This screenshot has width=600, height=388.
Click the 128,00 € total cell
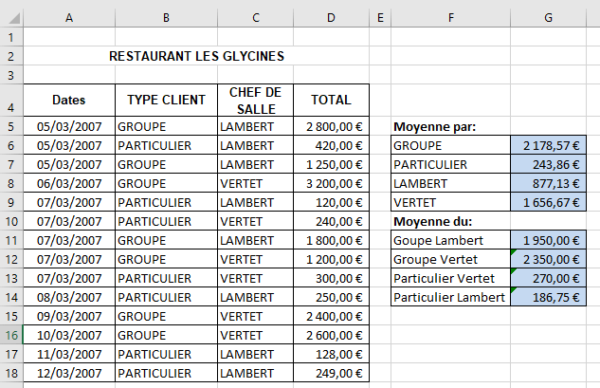pyautogui.click(x=330, y=354)
